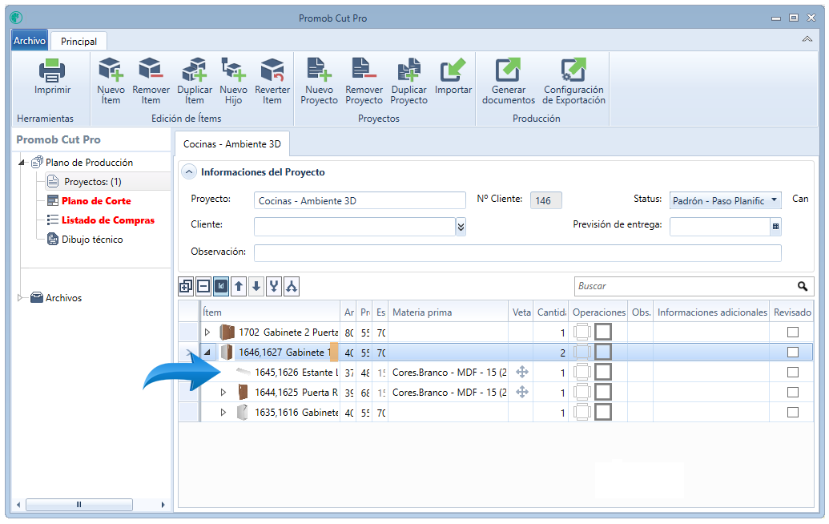Screen dimensions: 829x524
Task: Click the merge arrows toolbar icon
Action: point(274,287)
